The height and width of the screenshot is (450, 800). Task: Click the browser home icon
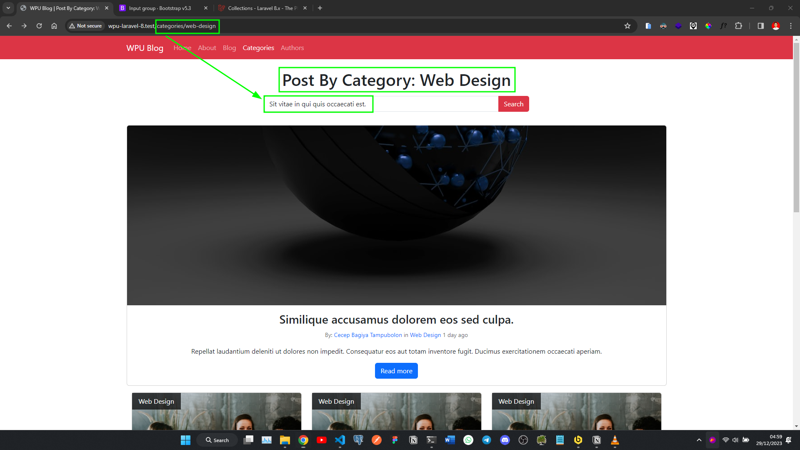(54, 26)
